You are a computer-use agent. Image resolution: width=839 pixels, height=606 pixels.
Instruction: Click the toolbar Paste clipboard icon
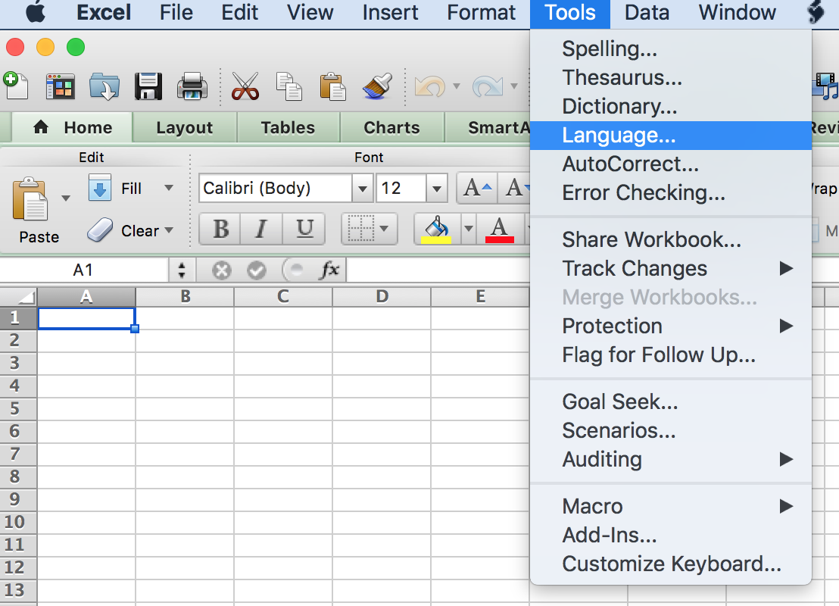click(x=333, y=86)
